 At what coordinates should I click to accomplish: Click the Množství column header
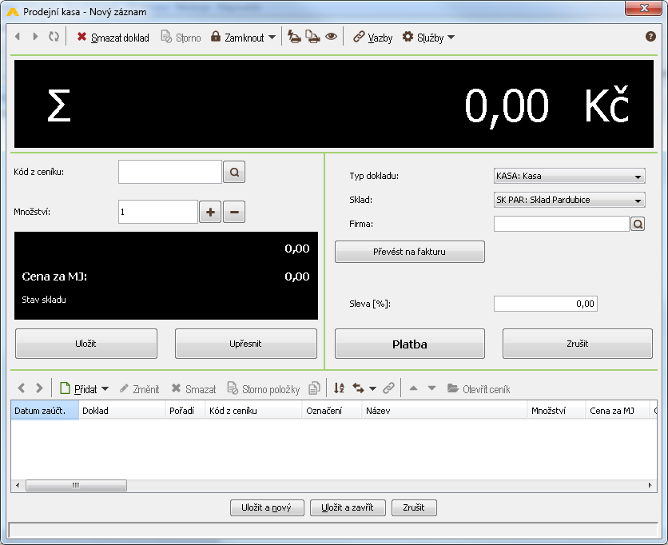(x=556, y=411)
